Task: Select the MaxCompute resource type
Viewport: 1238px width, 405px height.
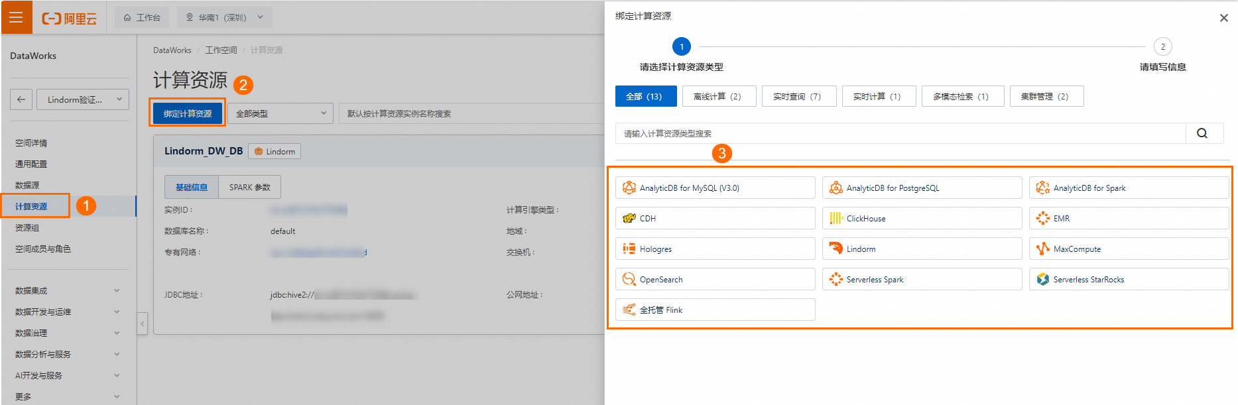Action: pos(1129,249)
